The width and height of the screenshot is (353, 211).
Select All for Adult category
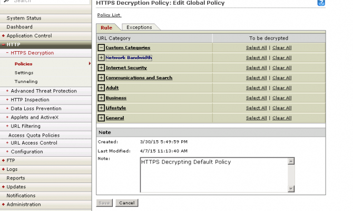257,88
